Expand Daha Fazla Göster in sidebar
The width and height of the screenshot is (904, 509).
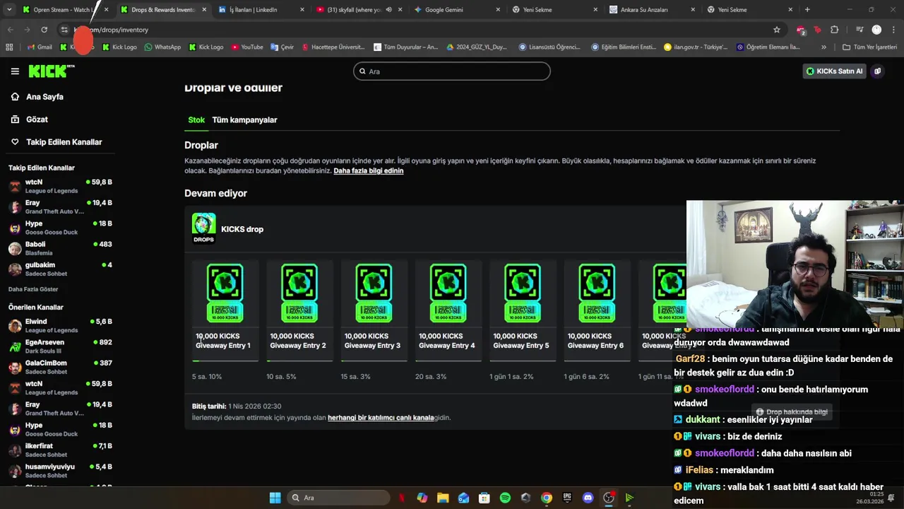tap(33, 289)
